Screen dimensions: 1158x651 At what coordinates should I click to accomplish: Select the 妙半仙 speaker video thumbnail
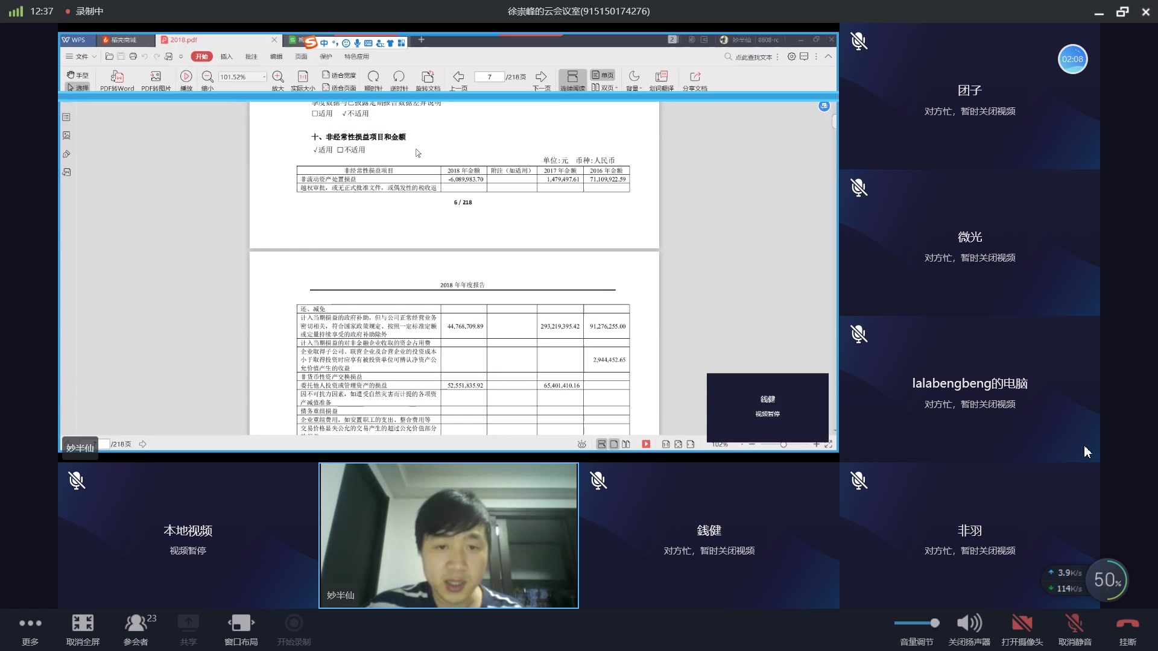(449, 535)
